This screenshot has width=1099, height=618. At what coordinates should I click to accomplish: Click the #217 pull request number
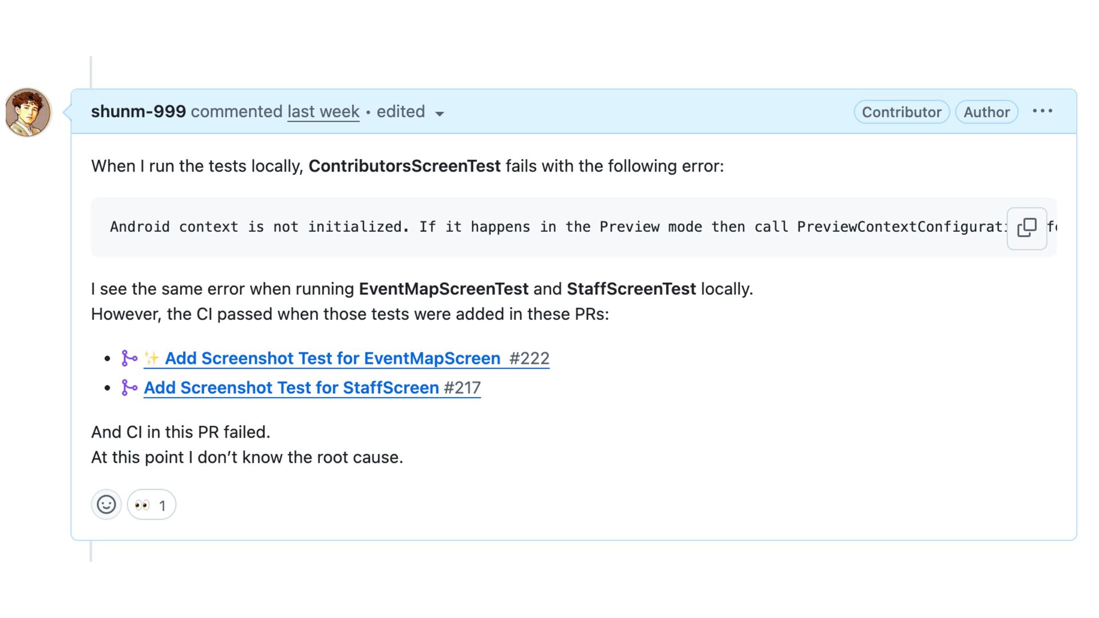coord(462,387)
